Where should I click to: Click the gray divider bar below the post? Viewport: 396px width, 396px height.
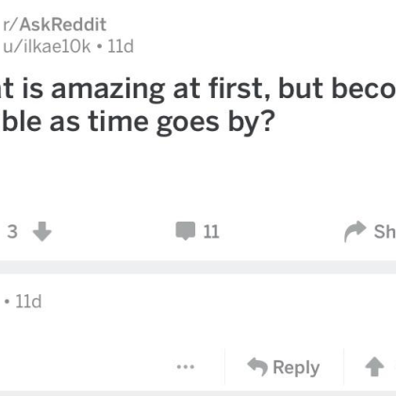[198, 267]
